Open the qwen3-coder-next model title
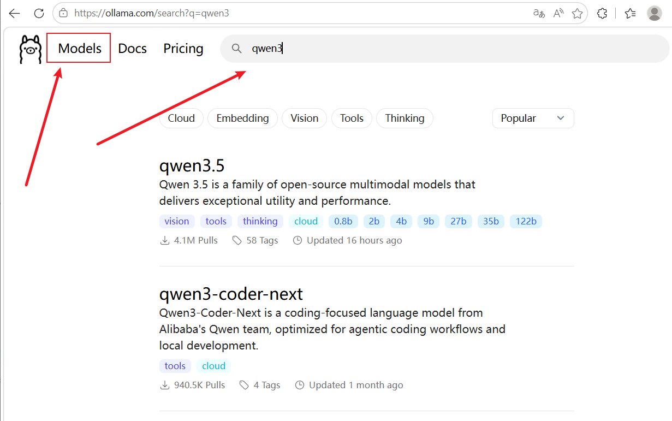This screenshot has width=672, height=421. tap(231, 294)
